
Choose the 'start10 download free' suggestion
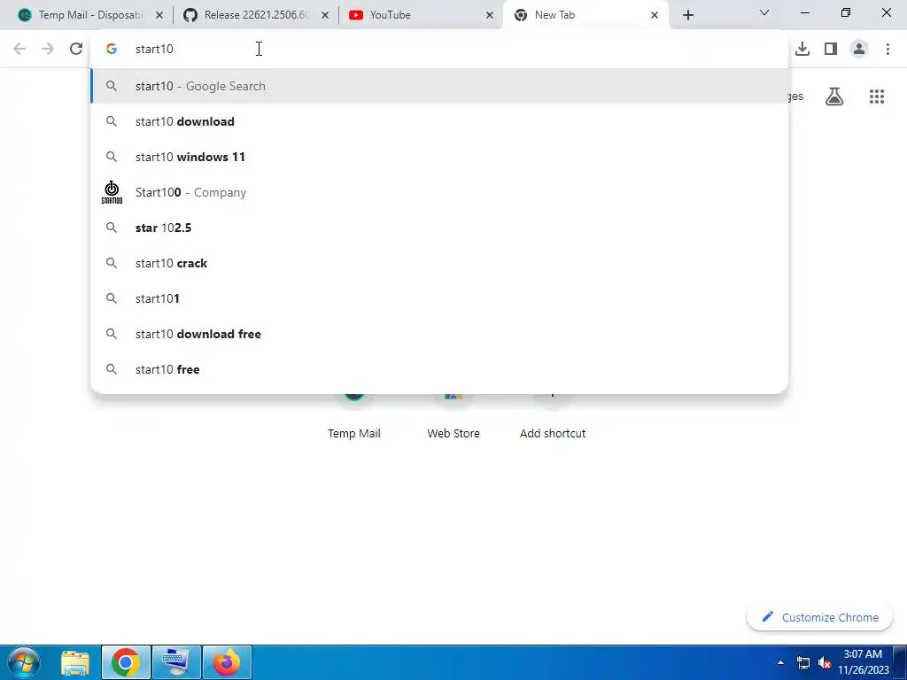tap(439, 334)
